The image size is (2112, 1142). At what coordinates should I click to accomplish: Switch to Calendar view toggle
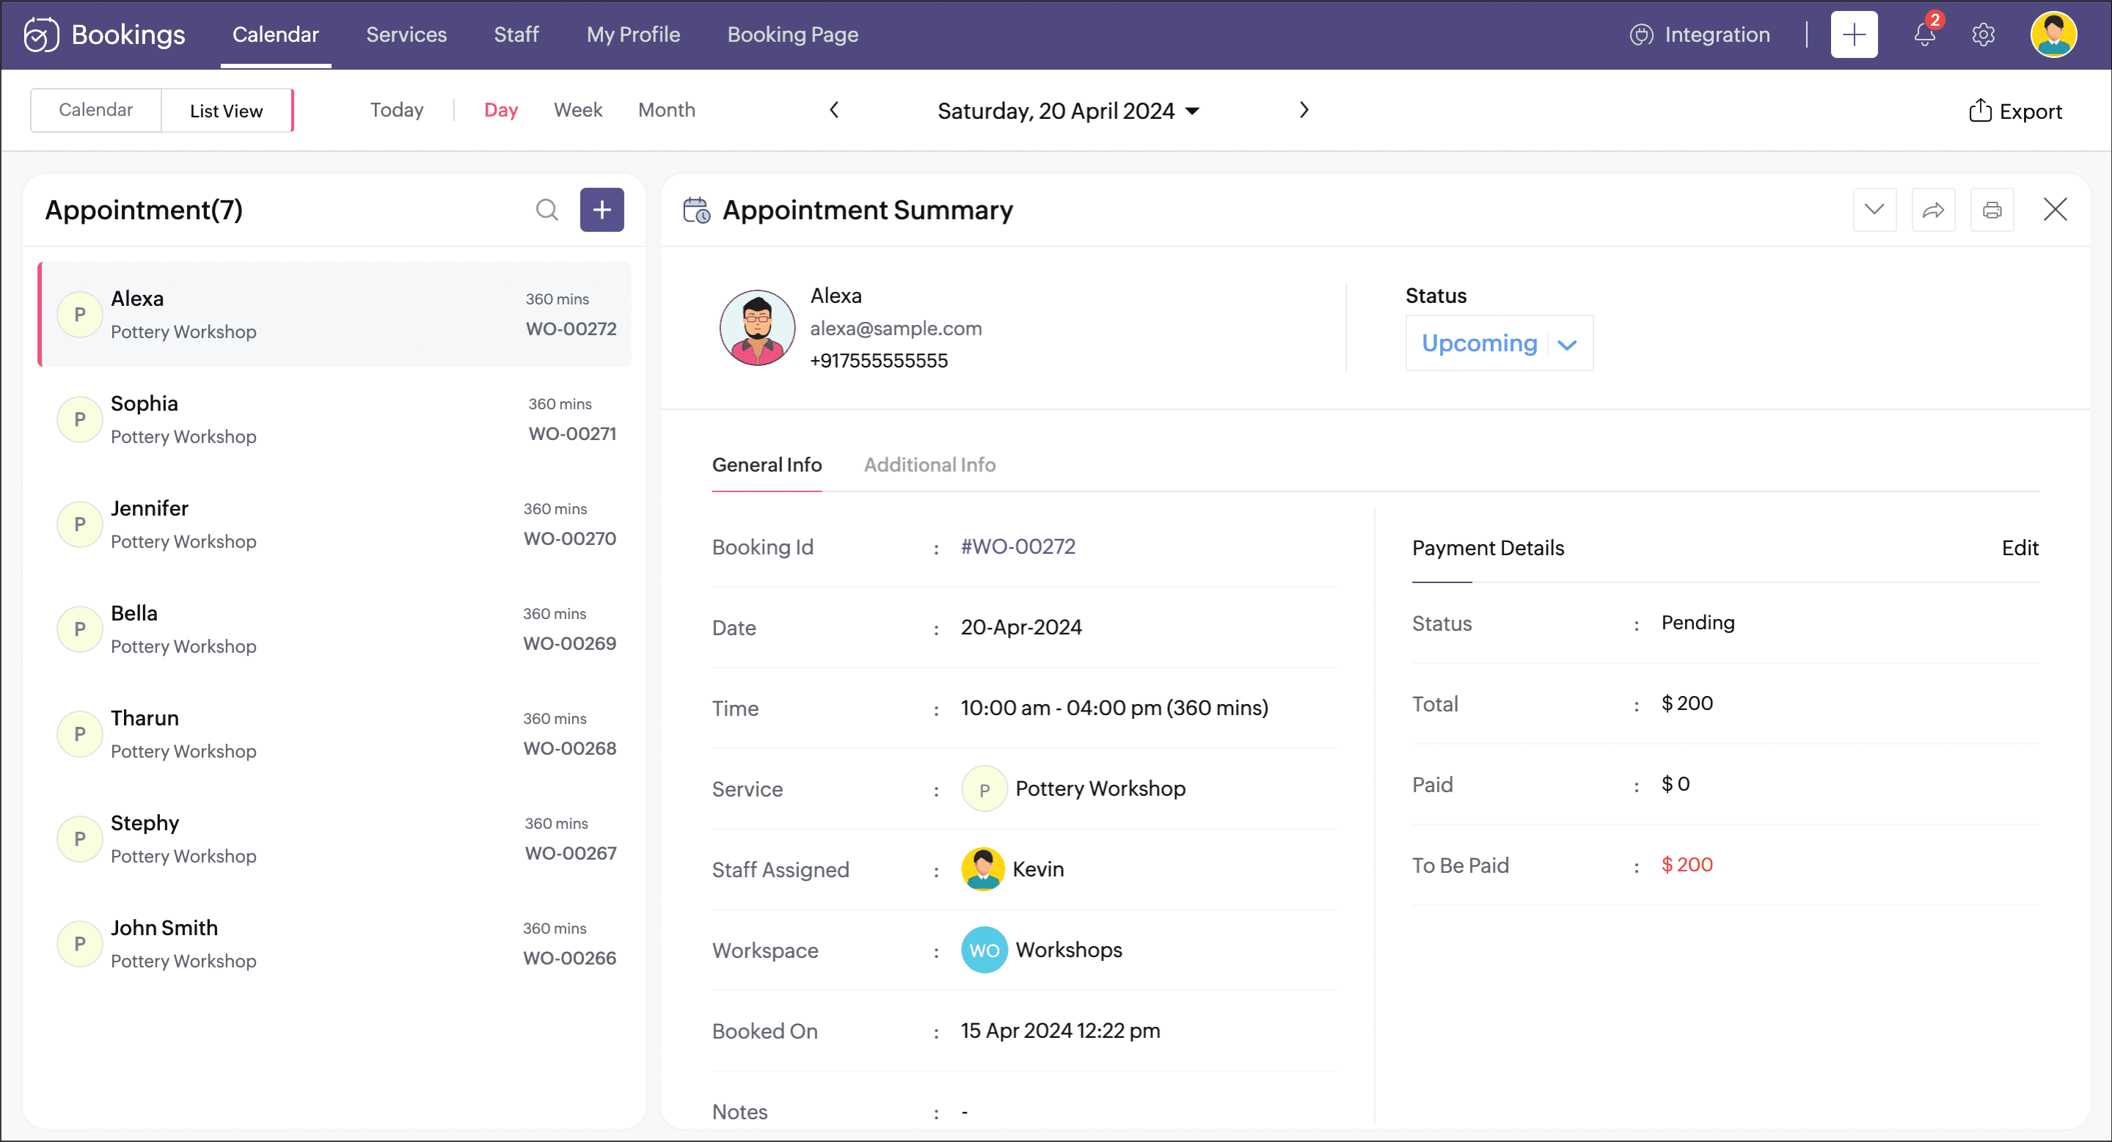[96, 110]
